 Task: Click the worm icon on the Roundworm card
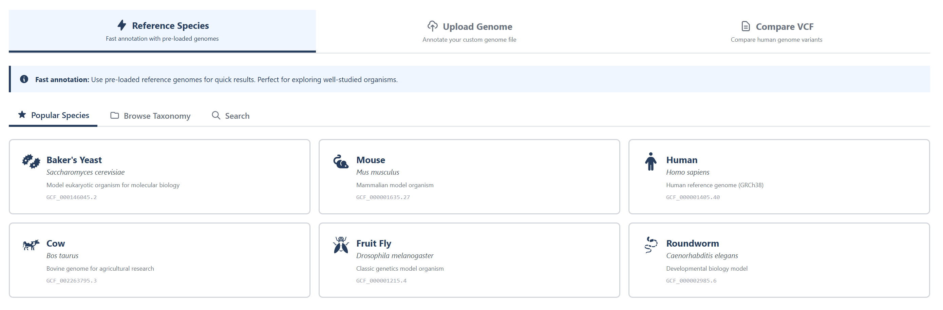650,245
